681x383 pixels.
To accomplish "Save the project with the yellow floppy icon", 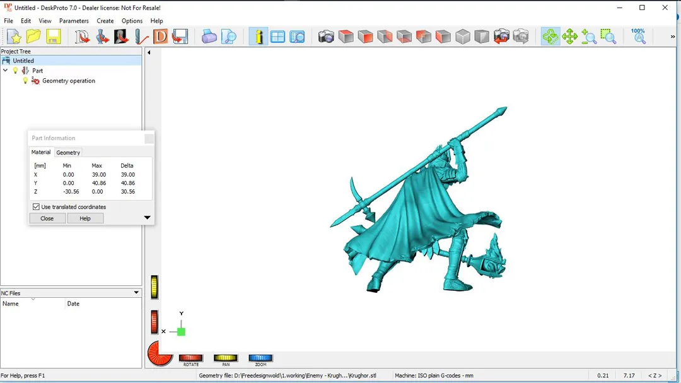I will (54, 37).
